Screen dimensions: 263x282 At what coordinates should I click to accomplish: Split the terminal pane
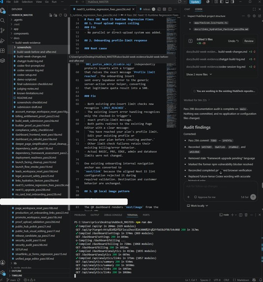(x=241, y=215)
